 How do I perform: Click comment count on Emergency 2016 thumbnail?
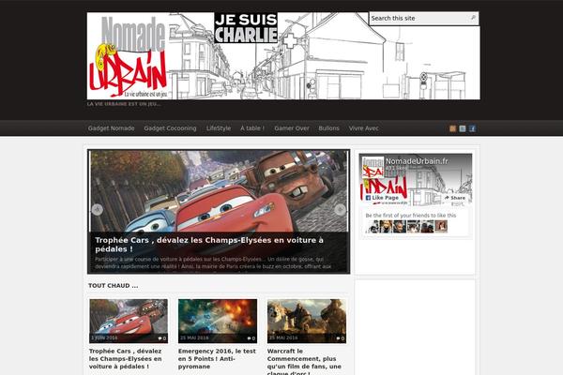251,338
